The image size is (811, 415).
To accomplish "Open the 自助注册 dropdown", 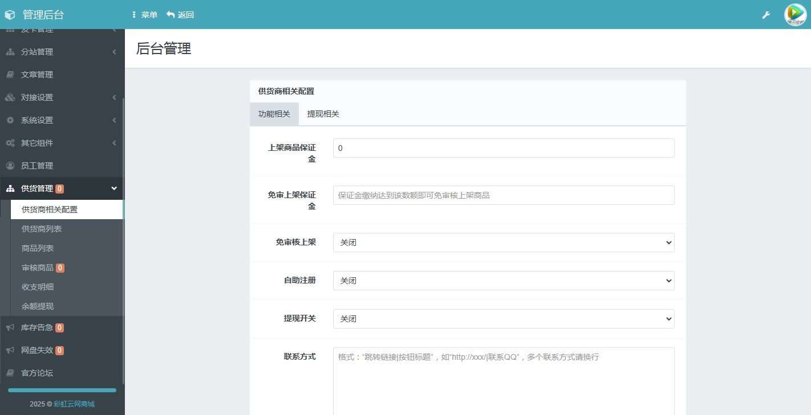I will 503,281.
